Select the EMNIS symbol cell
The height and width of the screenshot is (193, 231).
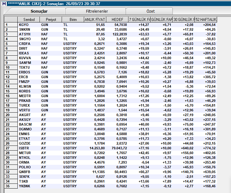29,134
